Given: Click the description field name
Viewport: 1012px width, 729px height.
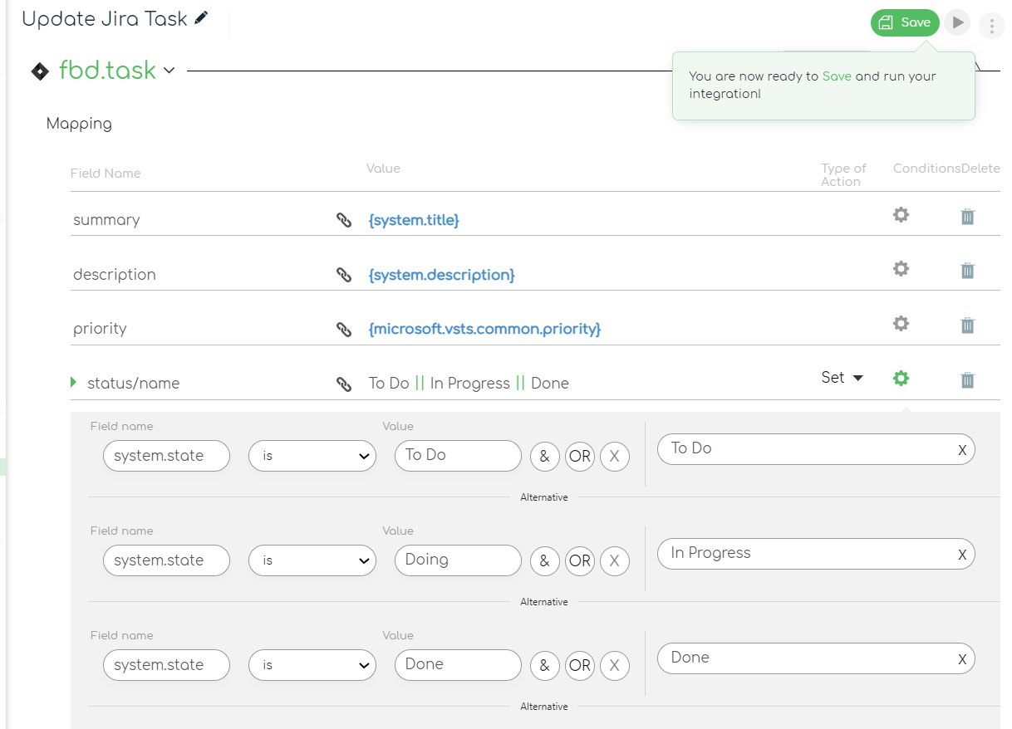Looking at the screenshot, I should coord(115,275).
